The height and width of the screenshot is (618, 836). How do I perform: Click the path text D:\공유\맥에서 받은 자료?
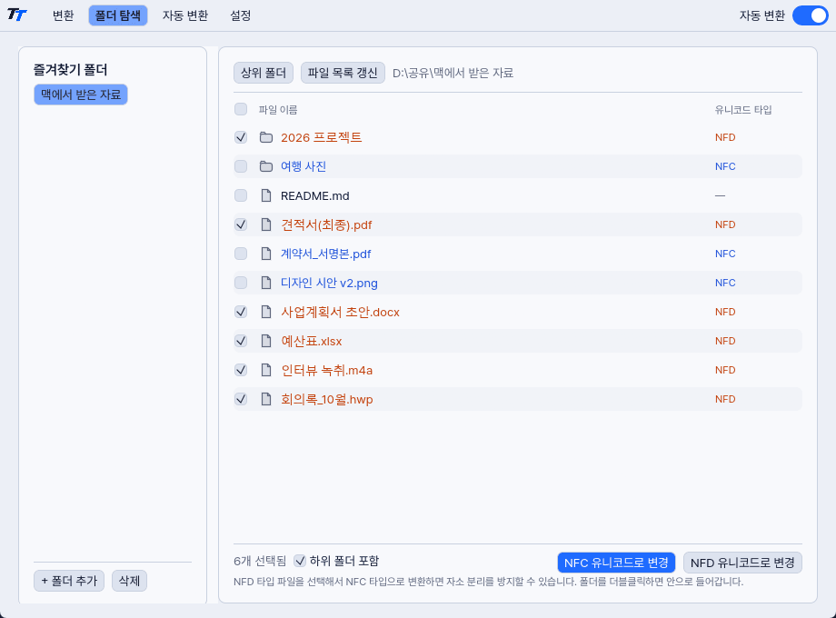453,73
